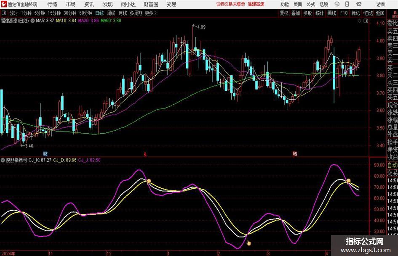Open the mobile phone icon in title bar
The width and height of the screenshot is (398, 256).
[347, 4]
